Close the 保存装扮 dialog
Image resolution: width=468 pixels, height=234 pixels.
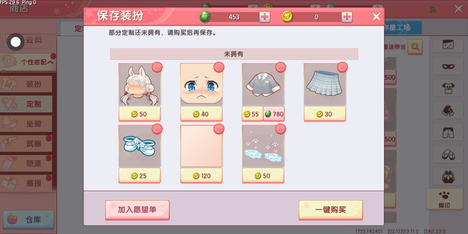[x=376, y=17]
